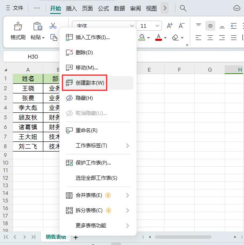Image resolution: width=244 pixels, height=245 pixels.
Task: Decrease font size with A- icon
Action: [181, 26]
